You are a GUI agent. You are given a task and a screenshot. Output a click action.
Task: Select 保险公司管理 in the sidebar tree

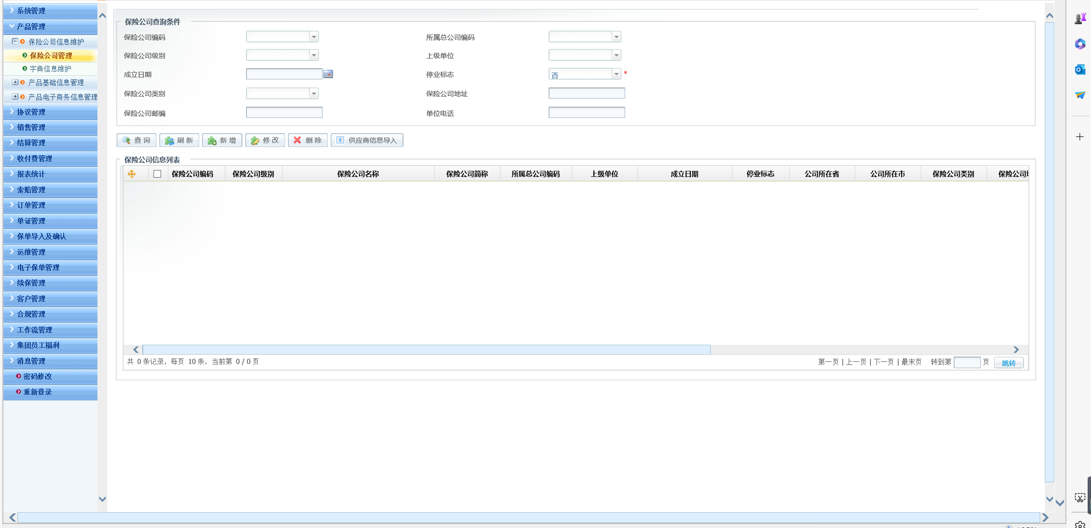[51, 56]
